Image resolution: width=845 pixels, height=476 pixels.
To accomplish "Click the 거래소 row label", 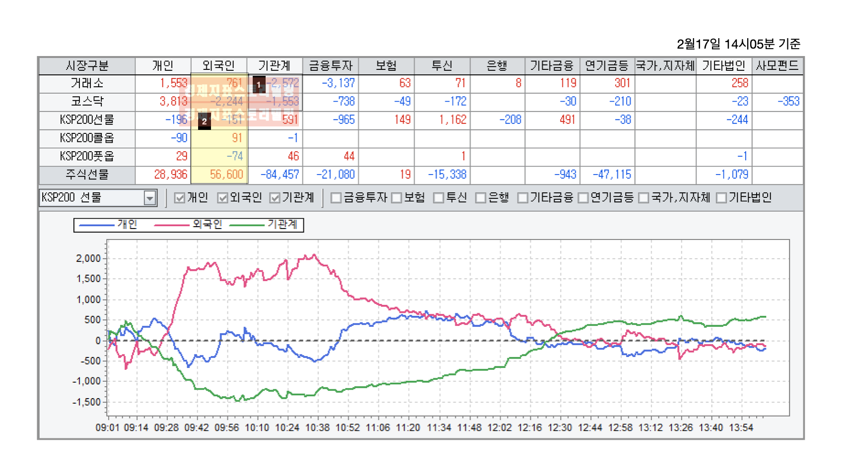I will [x=87, y=83].
